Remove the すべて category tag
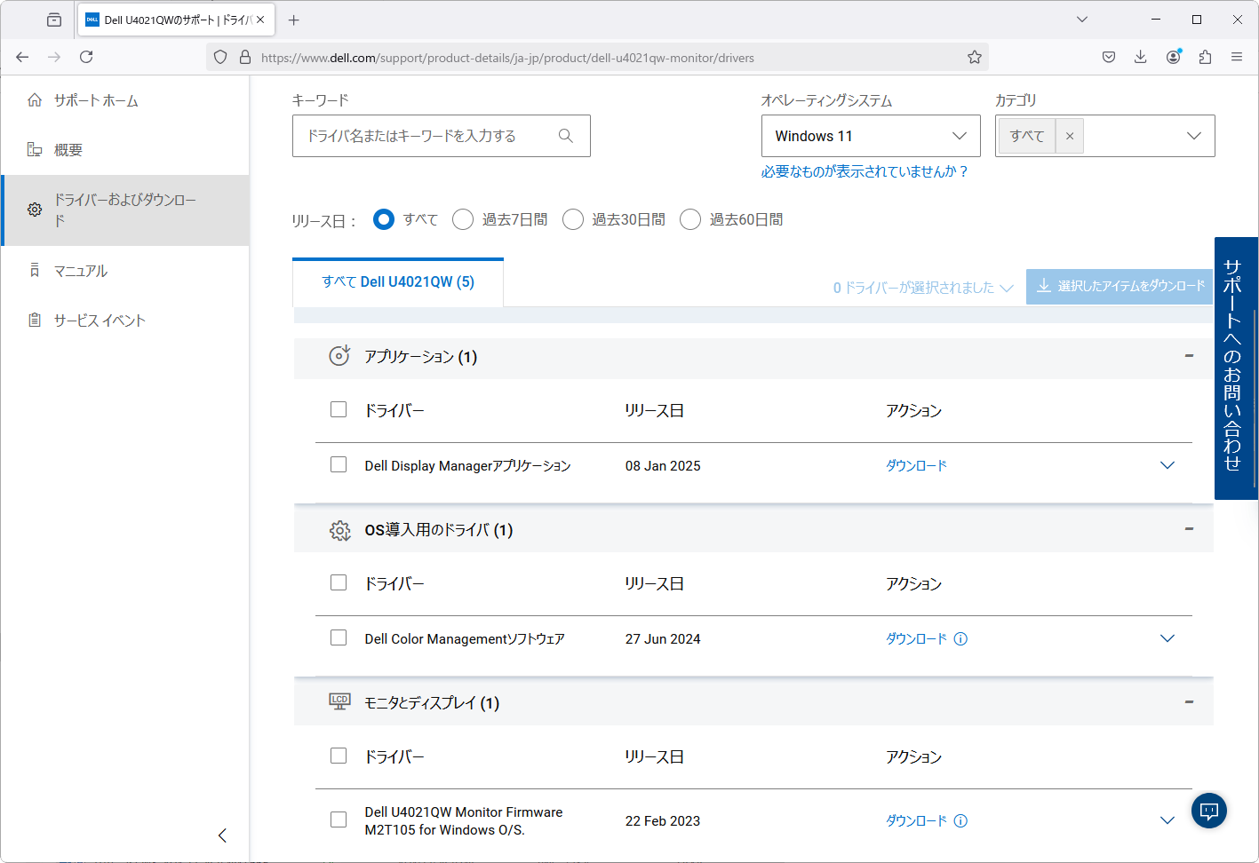The width and height of the screenshot is (1259, 863). [x=1070, y=136]
